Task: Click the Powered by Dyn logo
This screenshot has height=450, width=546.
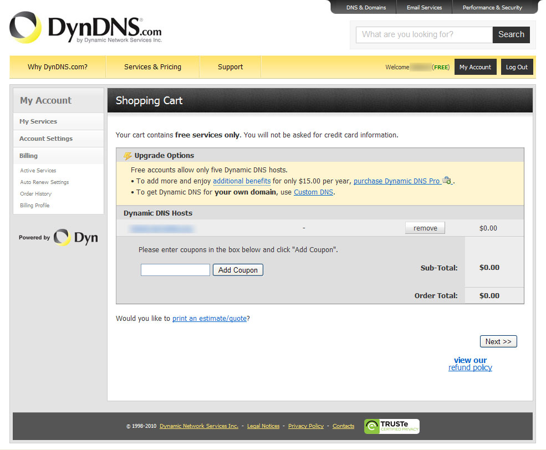Action: click(x=58, y=237)
